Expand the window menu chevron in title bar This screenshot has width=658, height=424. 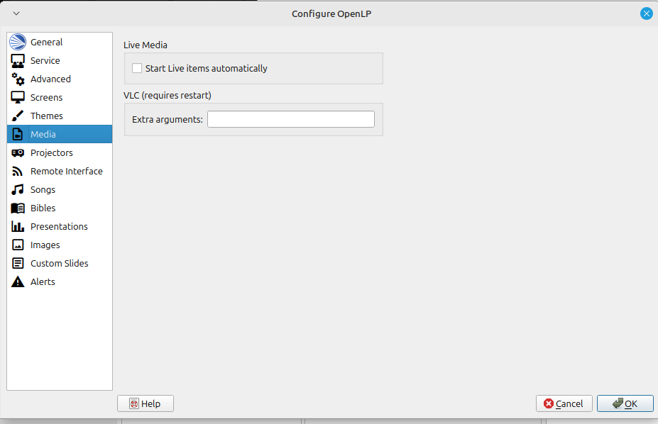coord(16,13)
